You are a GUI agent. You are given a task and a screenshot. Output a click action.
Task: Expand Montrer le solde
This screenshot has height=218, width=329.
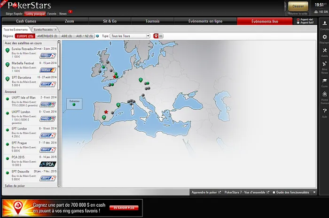pos(298,14)
